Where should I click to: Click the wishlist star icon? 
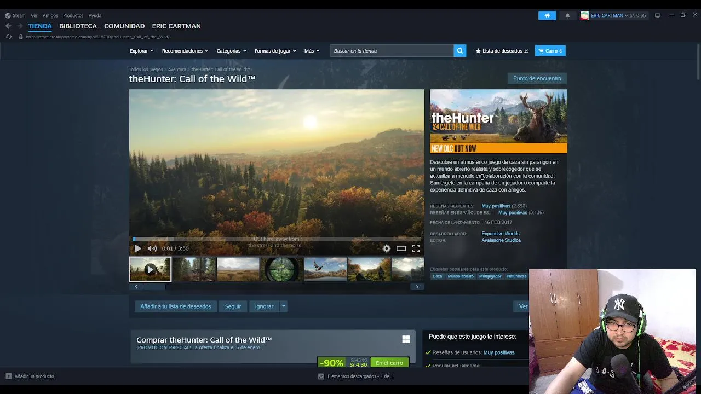pos(478,50)
